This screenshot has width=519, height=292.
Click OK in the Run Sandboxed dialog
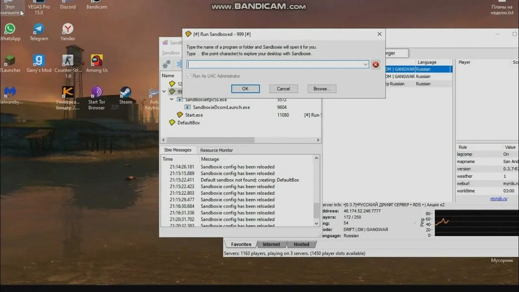[245, 89]
